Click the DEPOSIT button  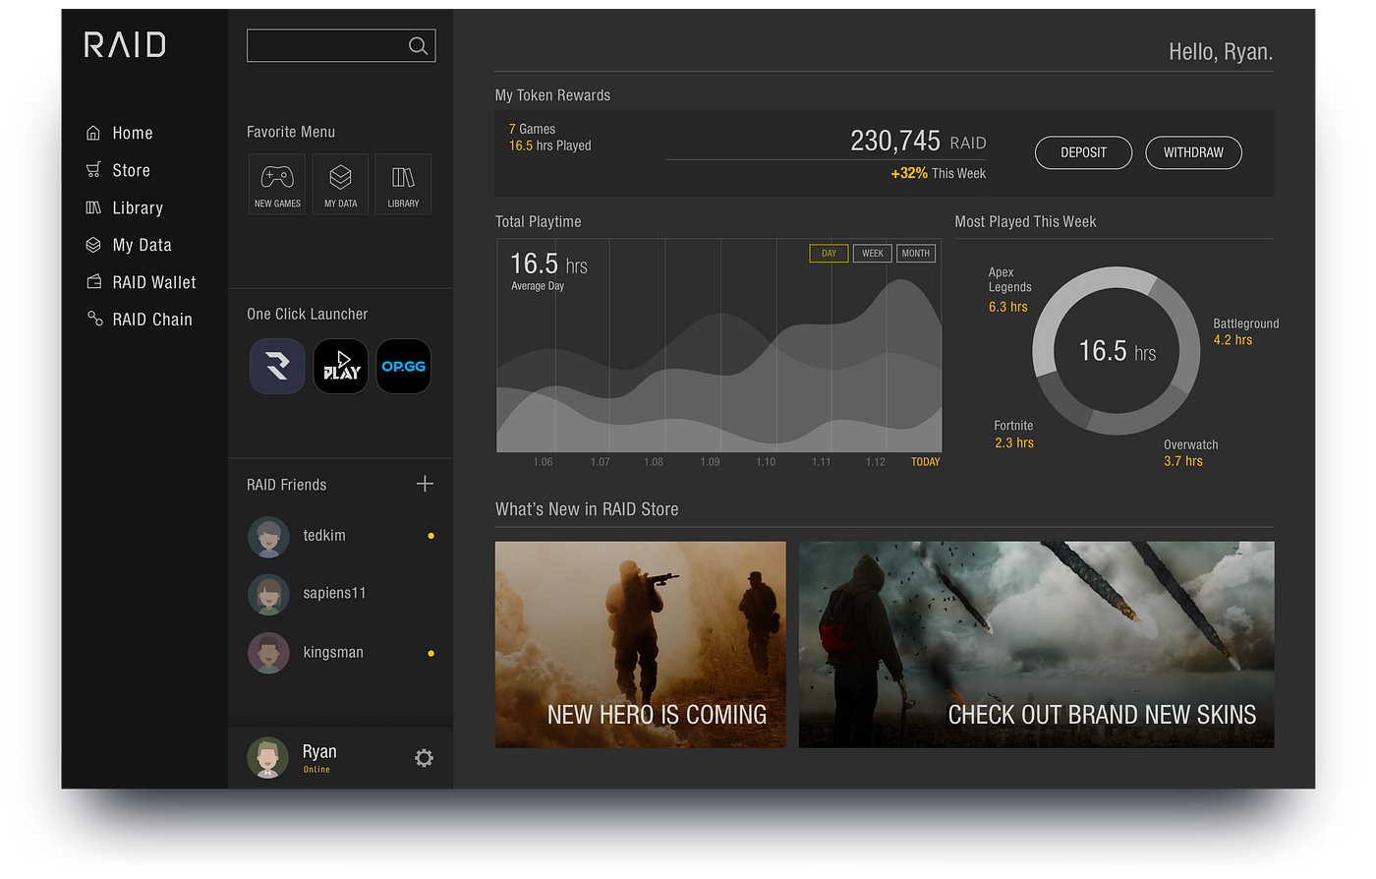pyautogui.click(x=1084, y=152)
